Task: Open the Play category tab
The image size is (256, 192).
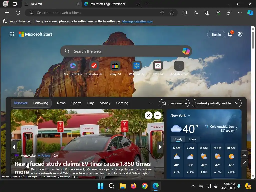Action: coord(90,103)
